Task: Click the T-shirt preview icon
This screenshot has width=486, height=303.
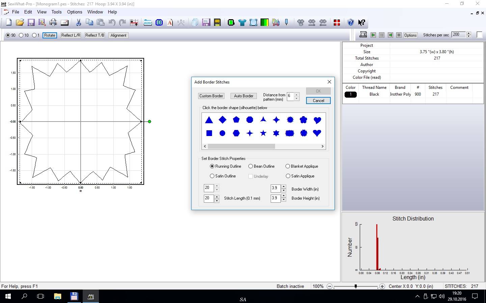Action: click(x=242, y=23)
